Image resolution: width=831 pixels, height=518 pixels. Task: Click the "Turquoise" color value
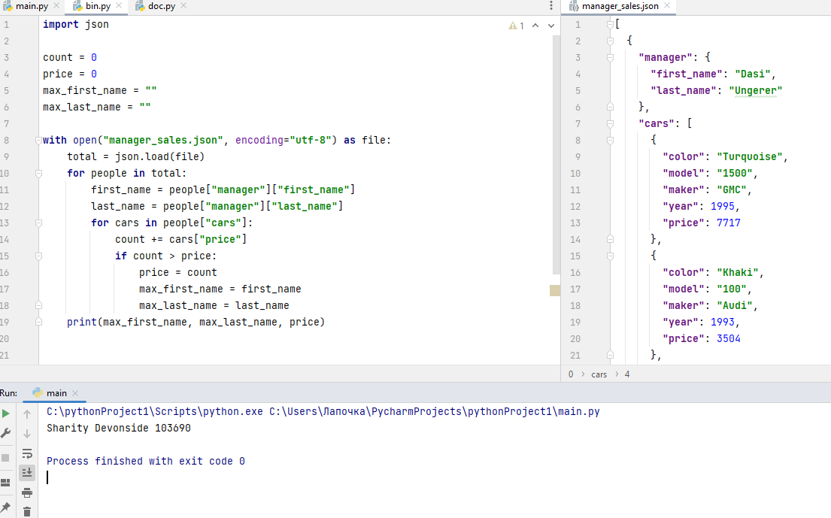[750, 157]
